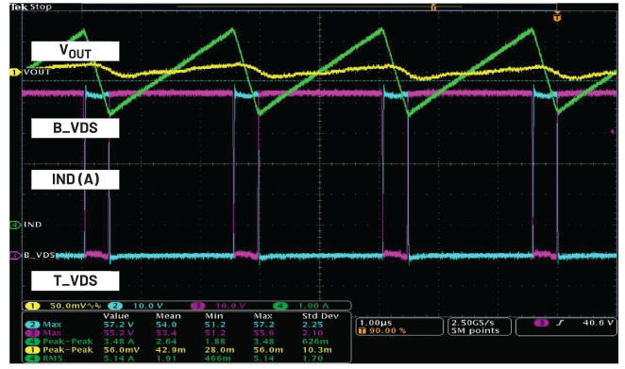
Task: Select the channel 3 B_VDS ground marker
Action: (15, 255)
